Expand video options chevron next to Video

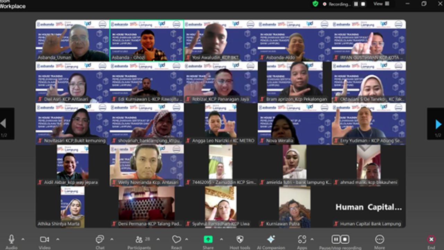(58, 239)
